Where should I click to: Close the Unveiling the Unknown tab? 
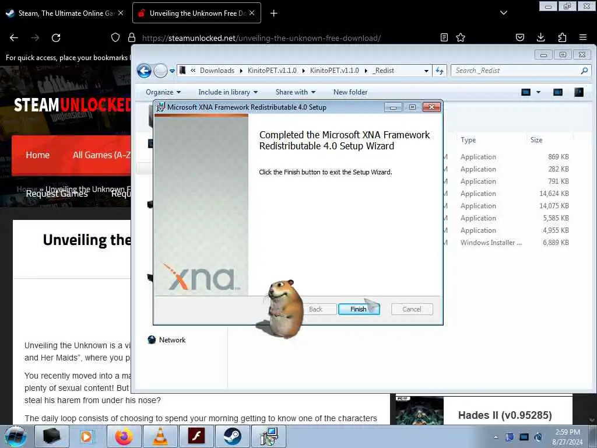pos(252,13)
